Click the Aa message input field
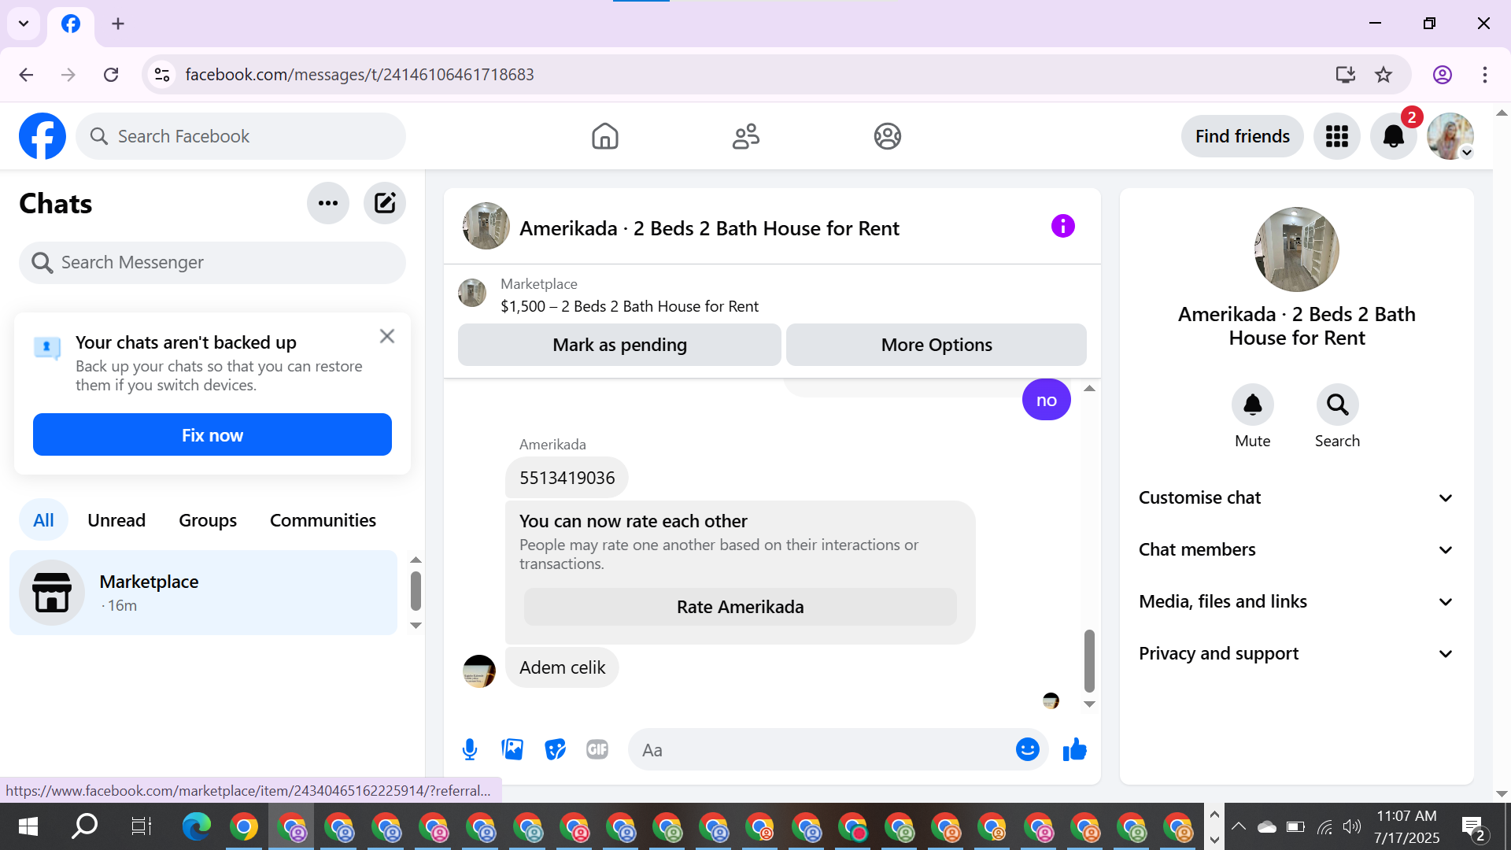Screen dimensions: 1511x850 (x=822, y=750)
